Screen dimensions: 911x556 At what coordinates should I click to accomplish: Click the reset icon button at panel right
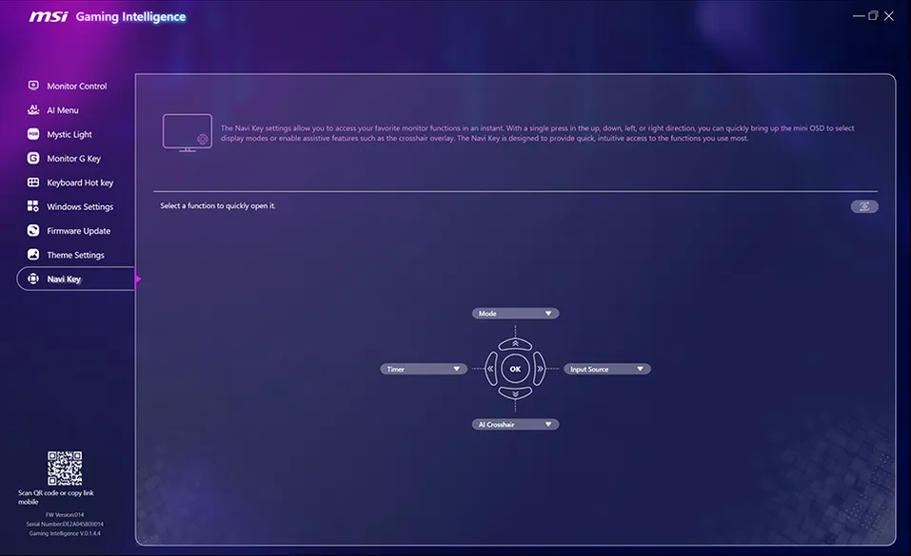tap(864, 206)
